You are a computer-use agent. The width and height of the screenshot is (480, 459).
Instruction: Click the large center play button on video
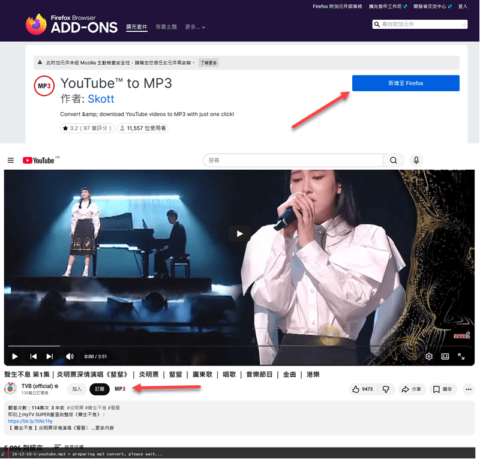[x=239, y=234]
